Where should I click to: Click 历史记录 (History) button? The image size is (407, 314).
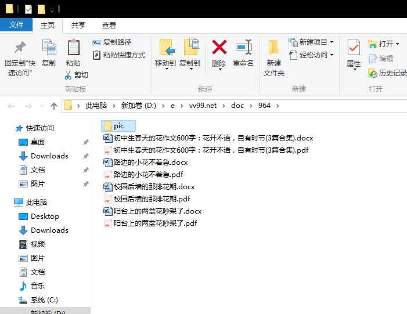coord(387,73)
